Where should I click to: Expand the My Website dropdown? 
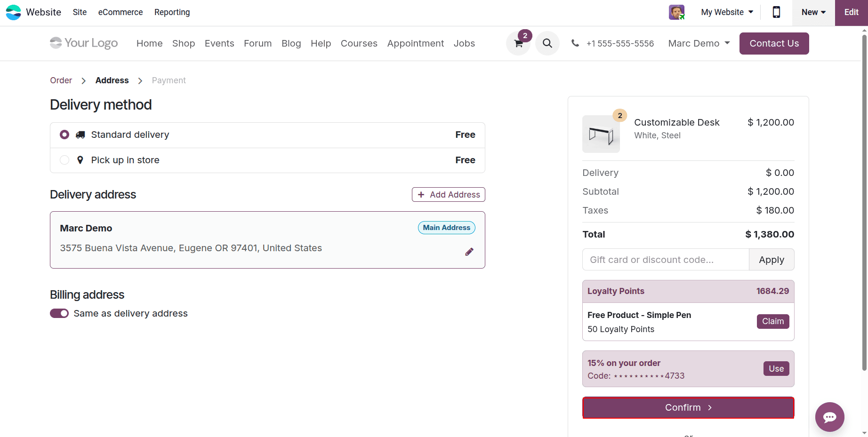(x=727, y=12)
